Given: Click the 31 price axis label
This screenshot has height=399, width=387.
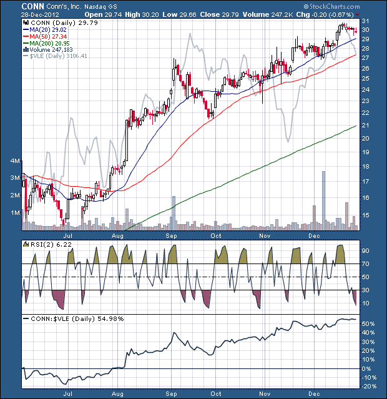Looking at the screenshot, I should coord(366,21).
